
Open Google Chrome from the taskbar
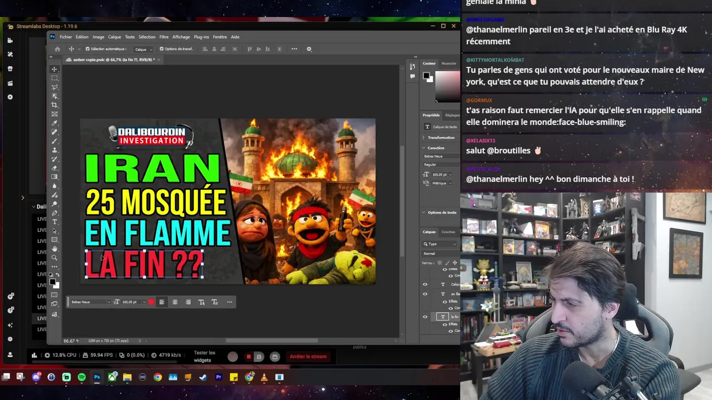point(157,377)
